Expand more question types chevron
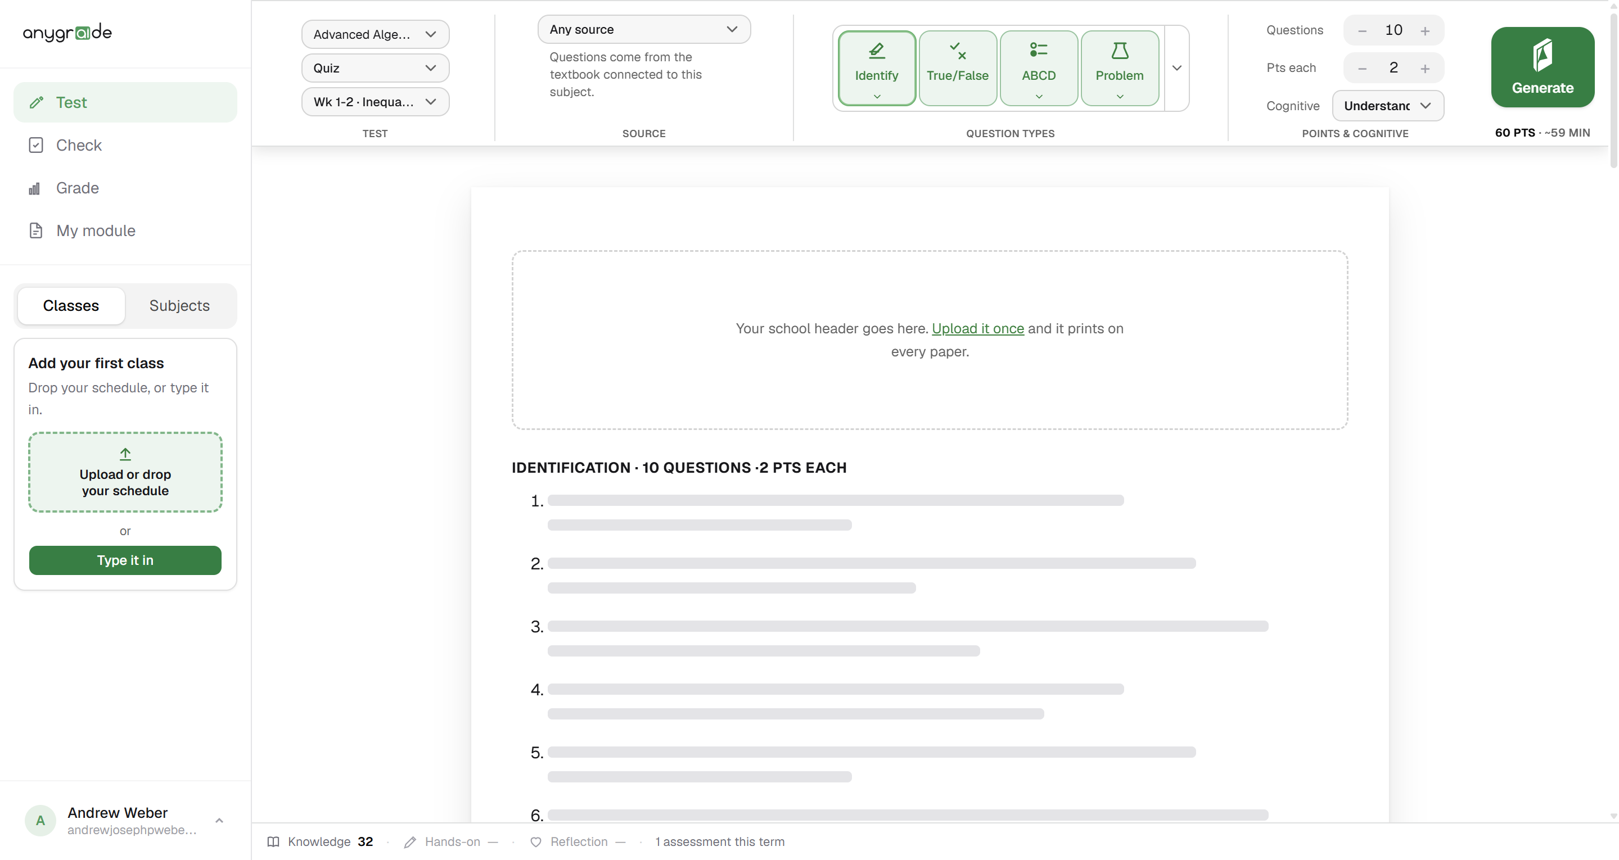Image resolution: width=1619 pixels, height=860 pixels. tap(1176, 68)
